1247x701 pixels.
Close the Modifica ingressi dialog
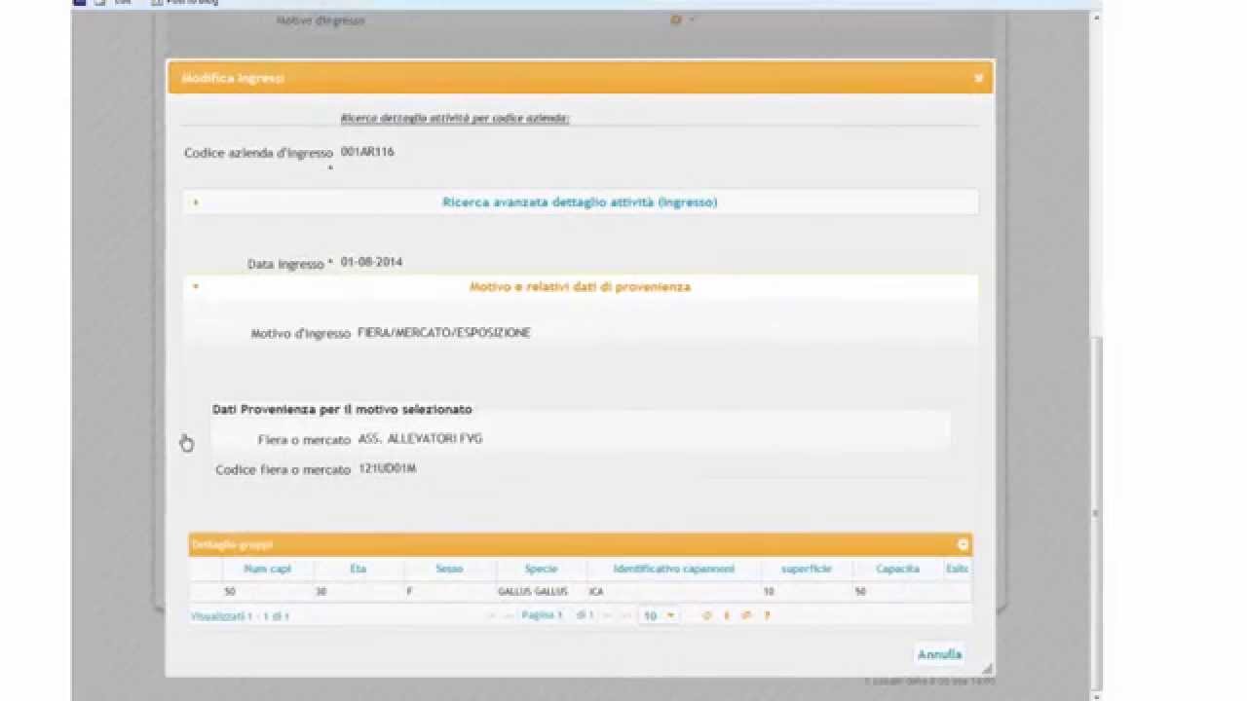tap(978, 79)
